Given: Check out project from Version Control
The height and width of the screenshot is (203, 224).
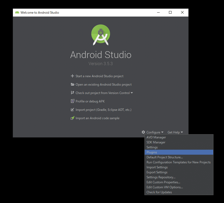Looking at the screenshot, I should click(103, 93).
